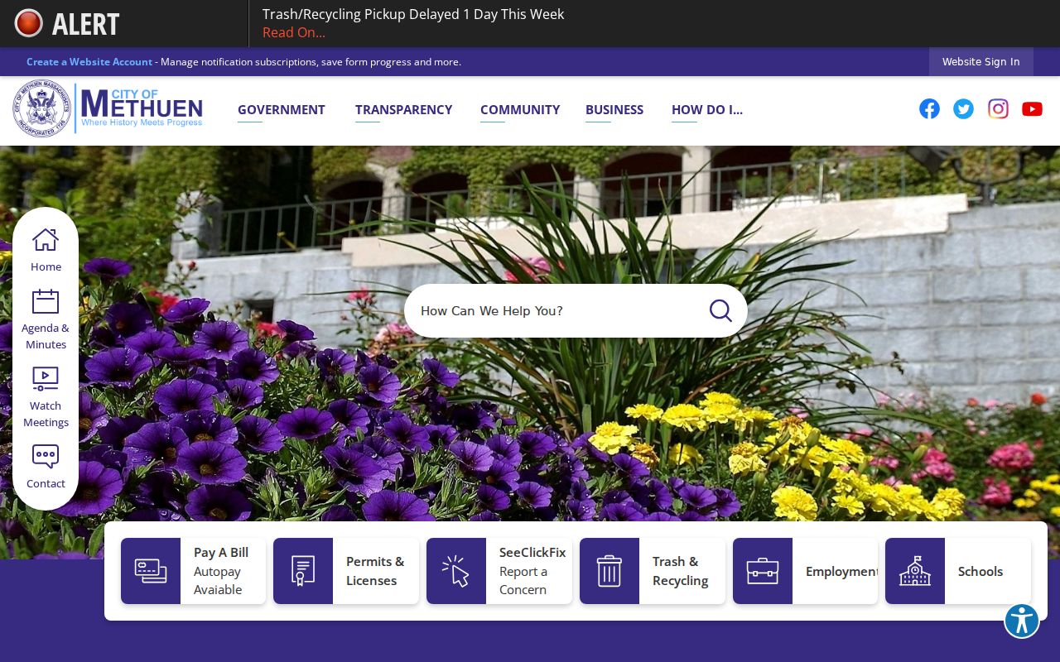Click Read On... alert link
Viewport: 1060px width, 662px height.
point(294,32)
